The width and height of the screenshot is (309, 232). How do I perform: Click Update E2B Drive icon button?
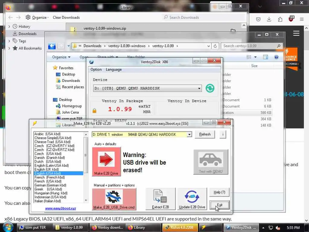[192, 199]
